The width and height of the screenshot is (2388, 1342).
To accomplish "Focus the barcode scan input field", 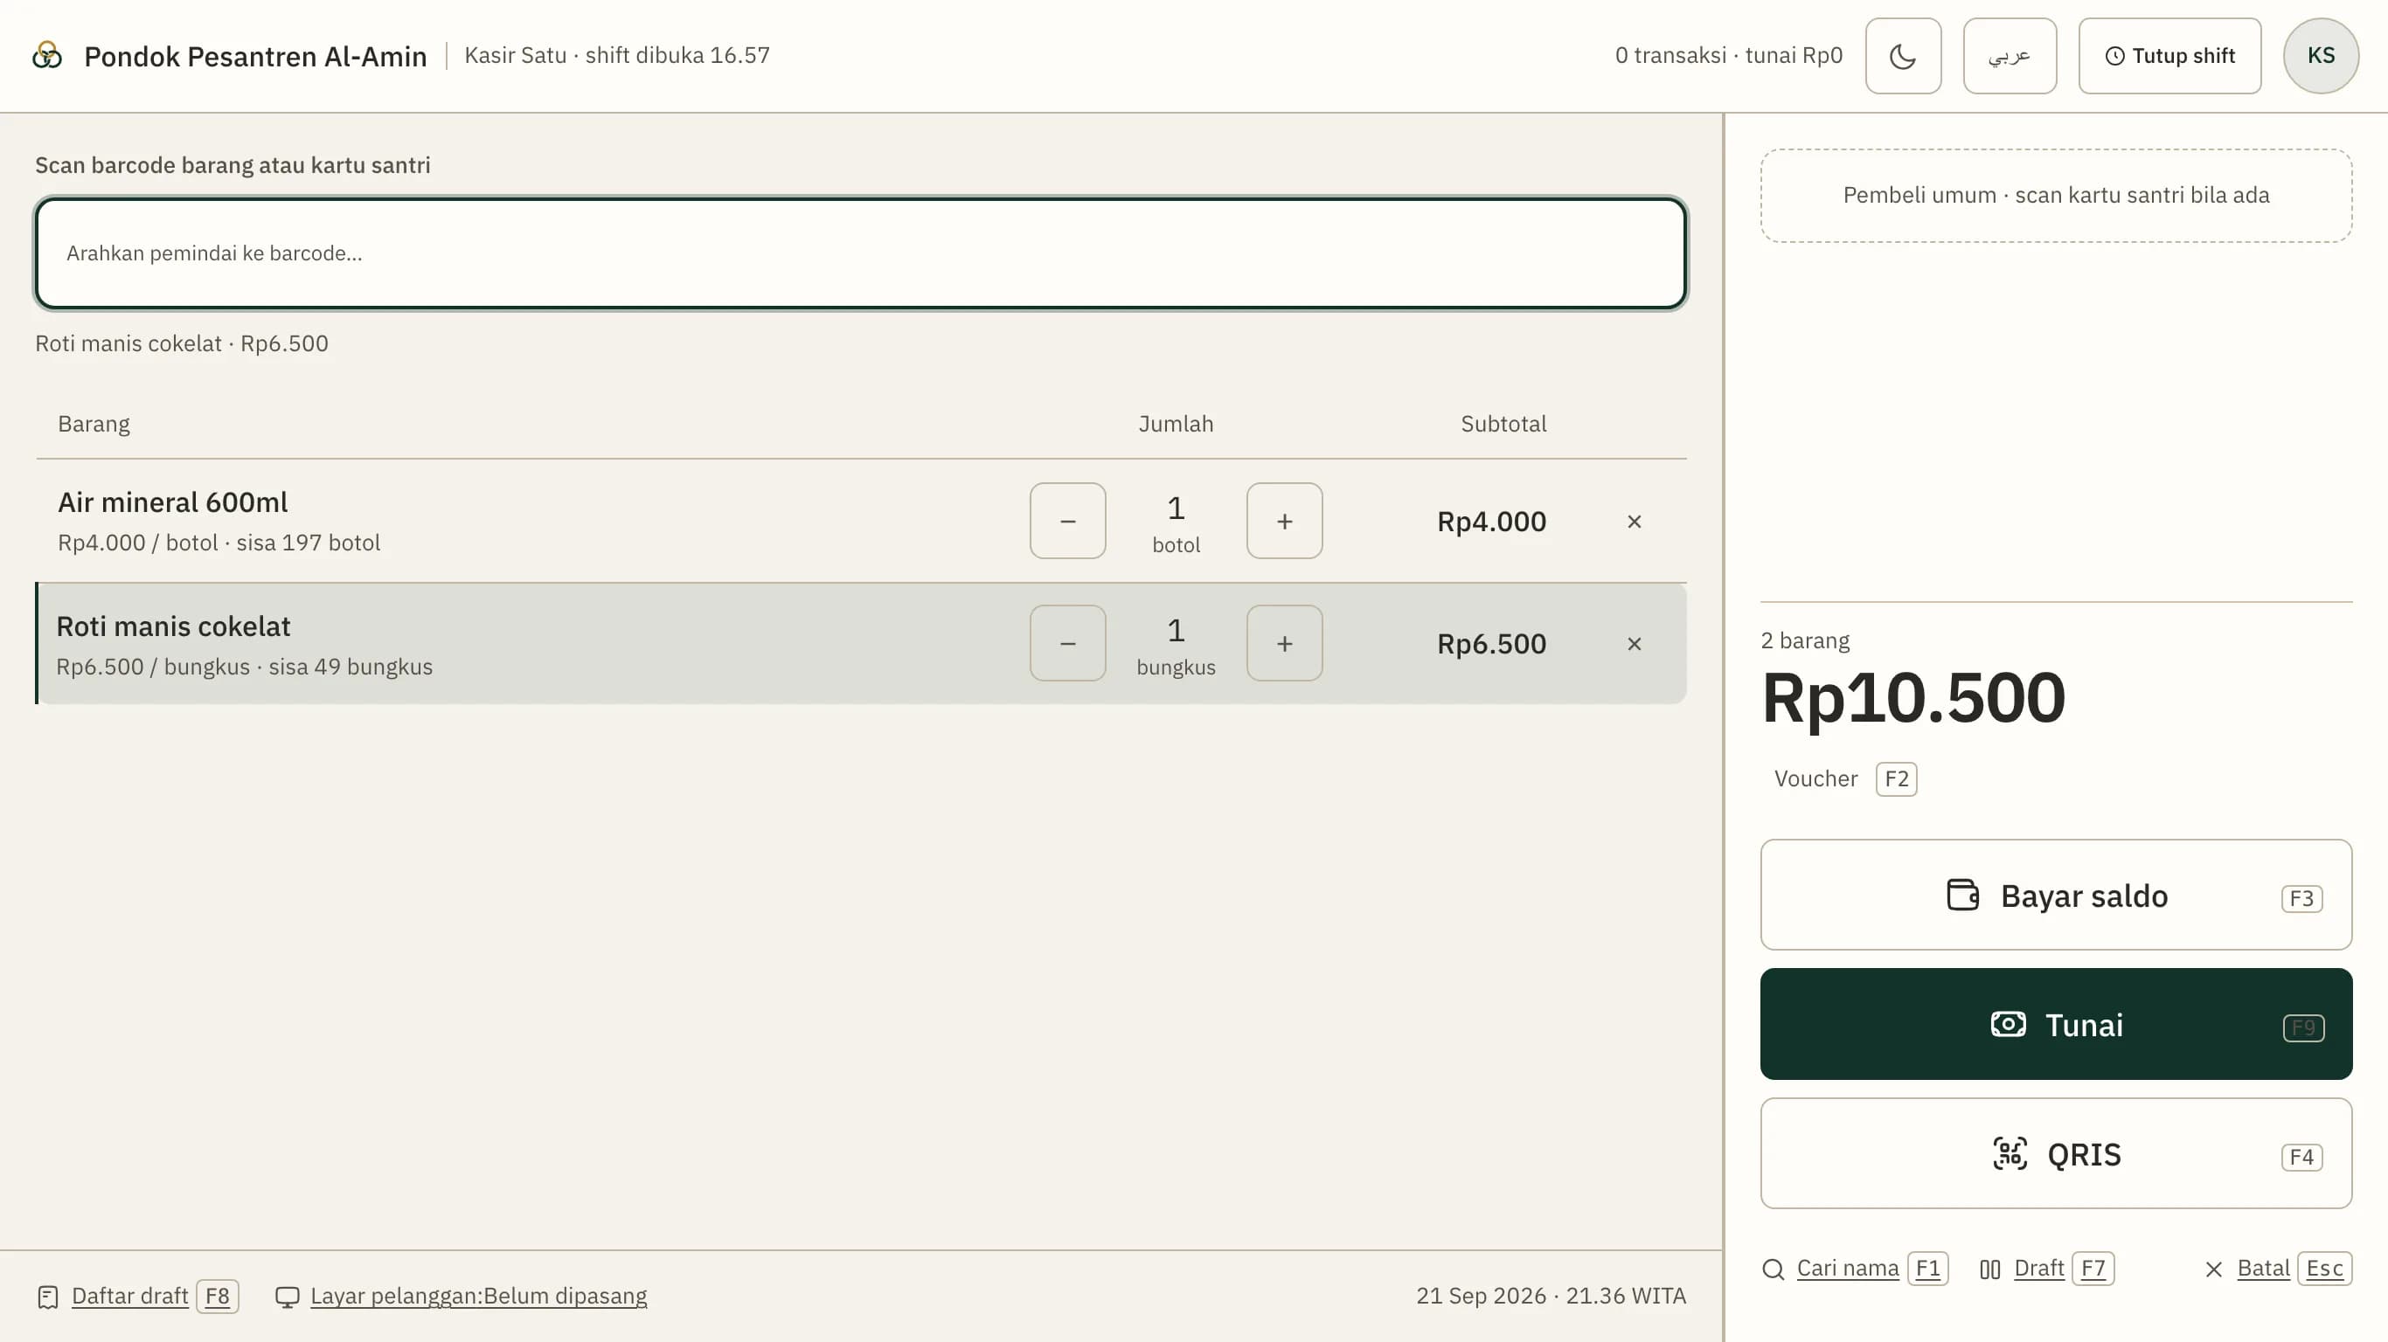I will pyautogui.click(x=860, y=253).
